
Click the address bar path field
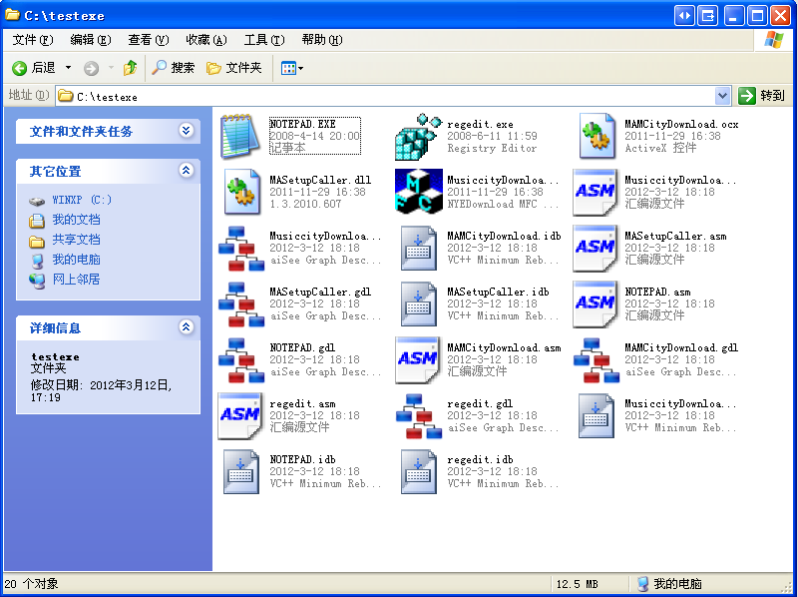click(x=386, y=96)
